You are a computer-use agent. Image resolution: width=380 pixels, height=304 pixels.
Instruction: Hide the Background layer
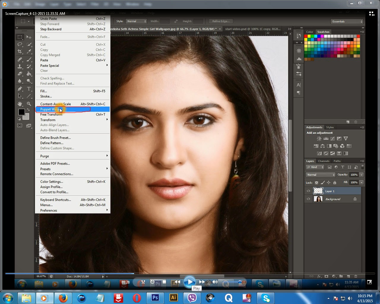tap(308, 199)
